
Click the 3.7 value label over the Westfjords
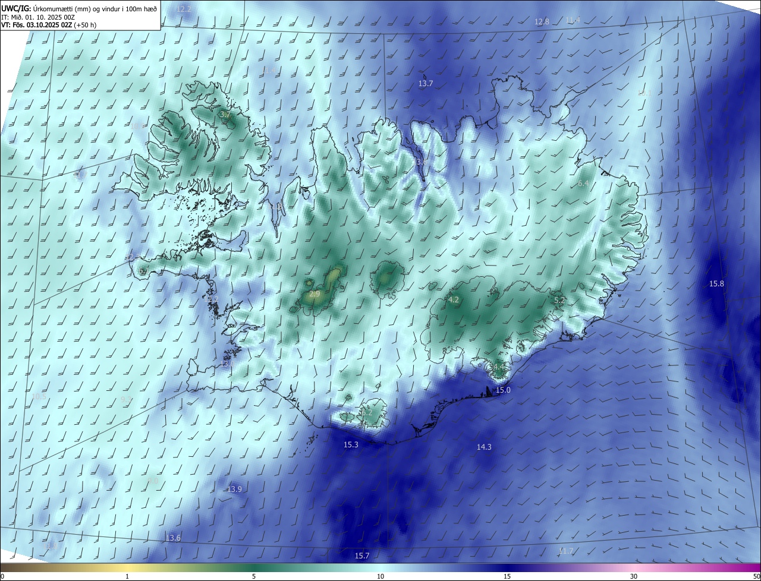point(225,114)
